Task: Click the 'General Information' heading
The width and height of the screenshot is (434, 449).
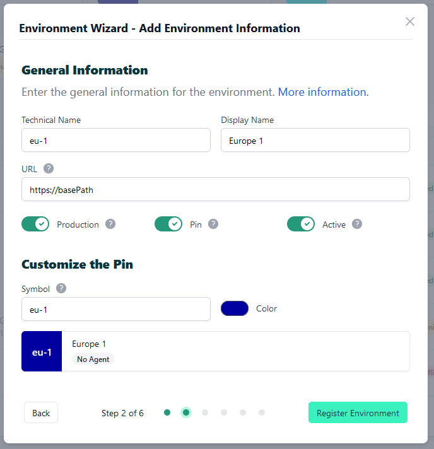Action: pos(85,70)
